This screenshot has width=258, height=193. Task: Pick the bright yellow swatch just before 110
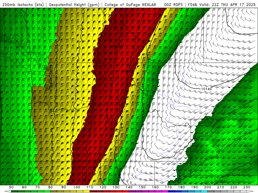coord(86,191)
